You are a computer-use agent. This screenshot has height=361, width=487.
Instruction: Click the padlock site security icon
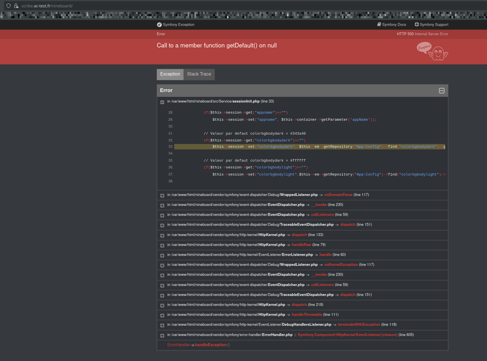[x=16, y=6]
